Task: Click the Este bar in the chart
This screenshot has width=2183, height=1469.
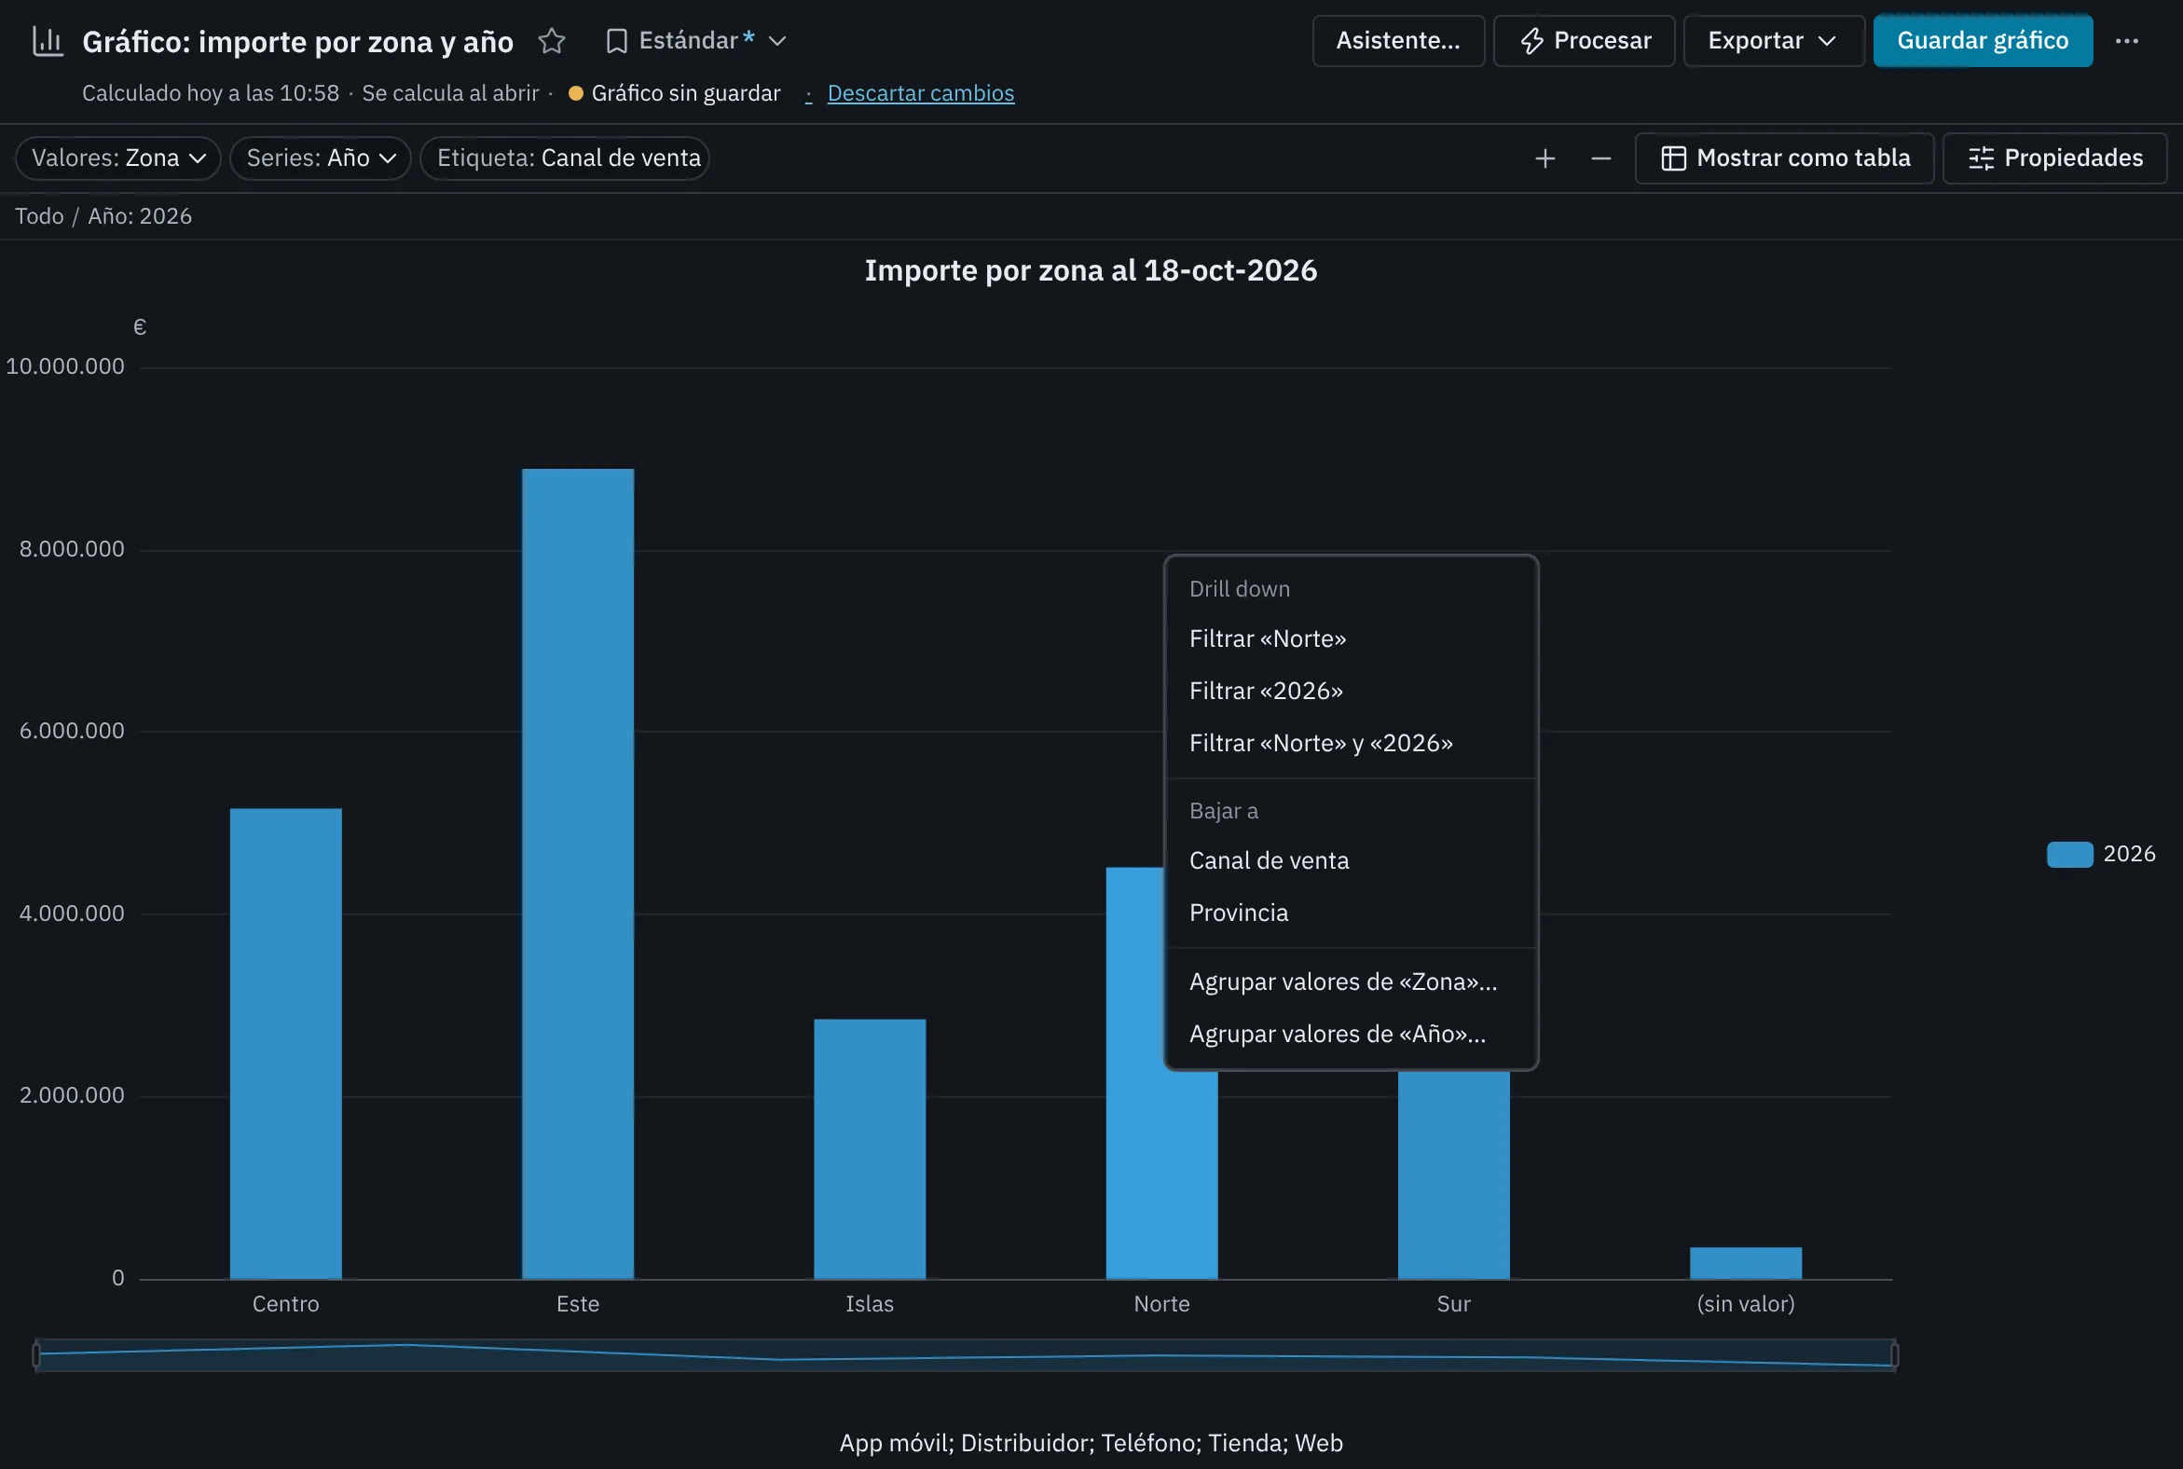Action: (578, 874)
